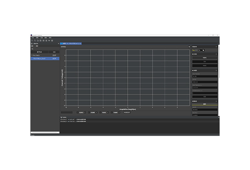Screen dimensions: 250x170
Task: Open the first item in the menu bar
Action: 33,38
